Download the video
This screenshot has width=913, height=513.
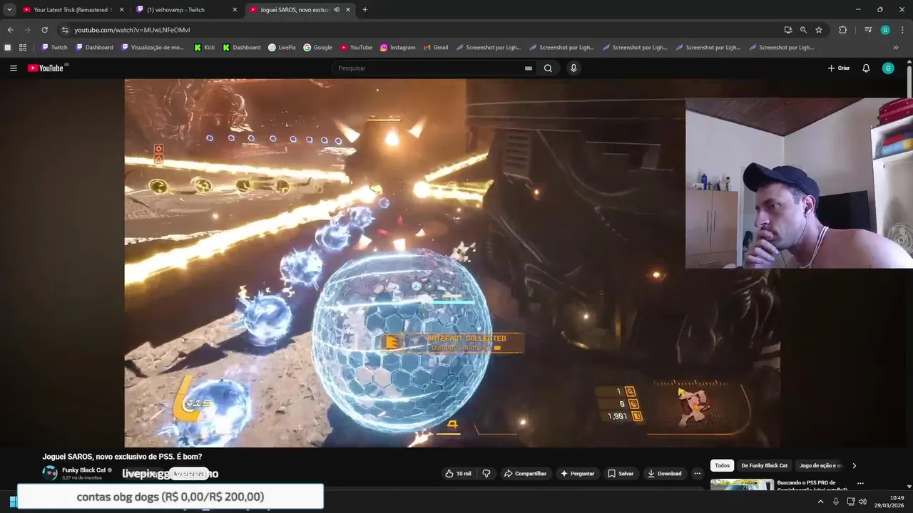click(x=664, y=474)
